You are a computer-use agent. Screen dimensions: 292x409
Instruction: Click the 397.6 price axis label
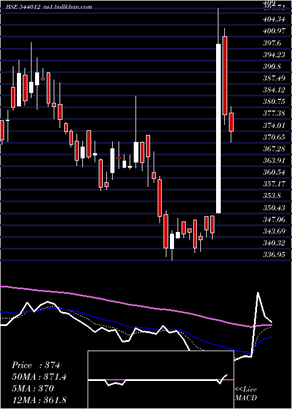(272, 43)
